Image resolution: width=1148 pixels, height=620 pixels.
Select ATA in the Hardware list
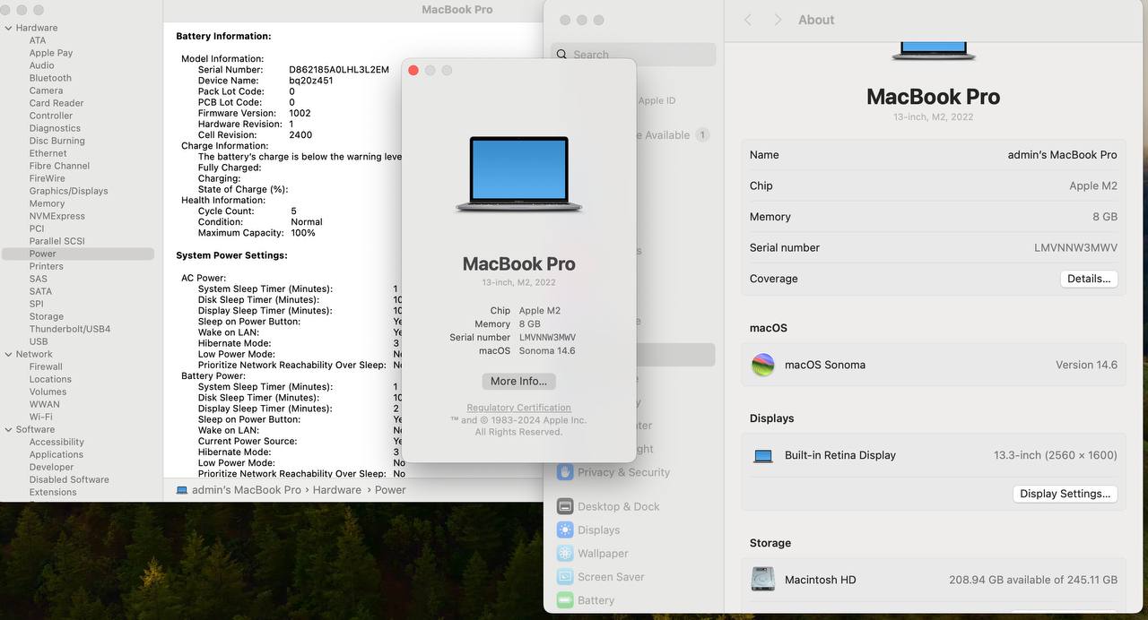(x=38, y=40)
